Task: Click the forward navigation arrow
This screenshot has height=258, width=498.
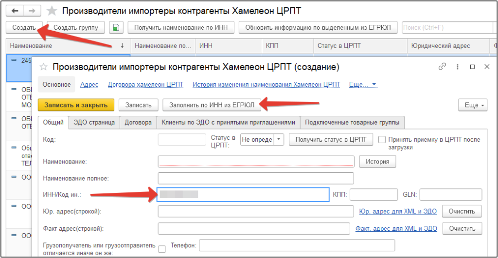Action: click(32, 11)
